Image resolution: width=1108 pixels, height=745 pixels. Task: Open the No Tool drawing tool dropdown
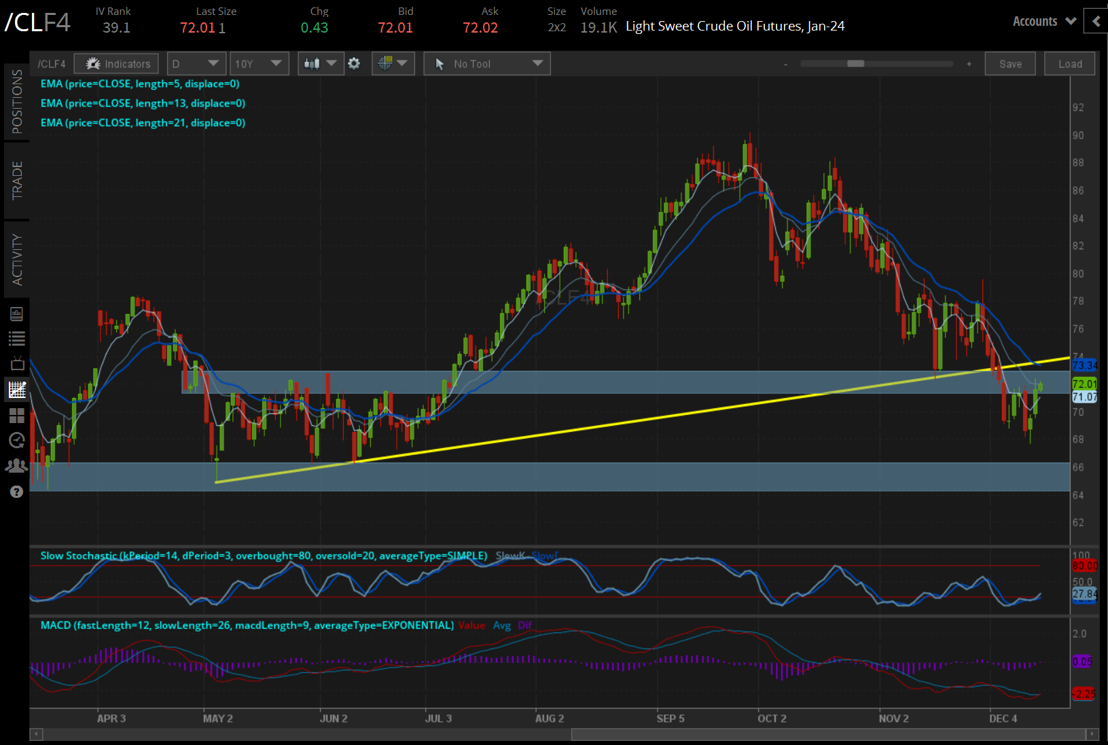pyautogui.click(x=486, y=63)
